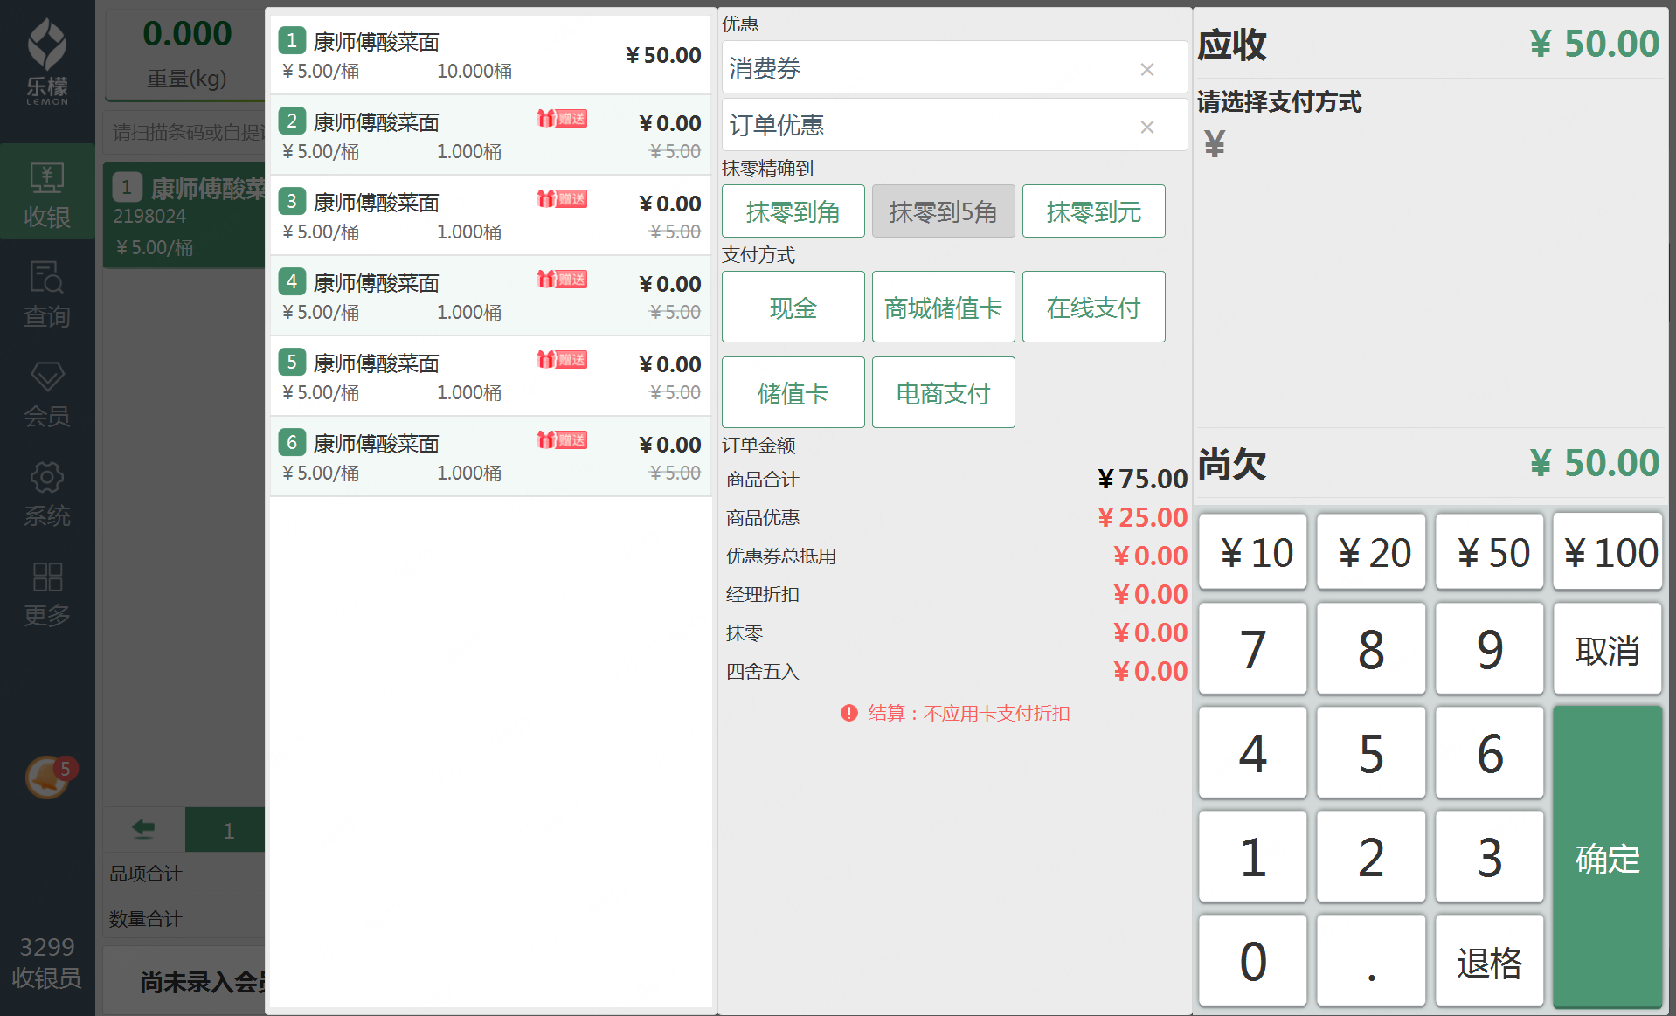The image size is (1676, 1016).
Task: Tap keypad digit 4
Action: click(1253, 753)
